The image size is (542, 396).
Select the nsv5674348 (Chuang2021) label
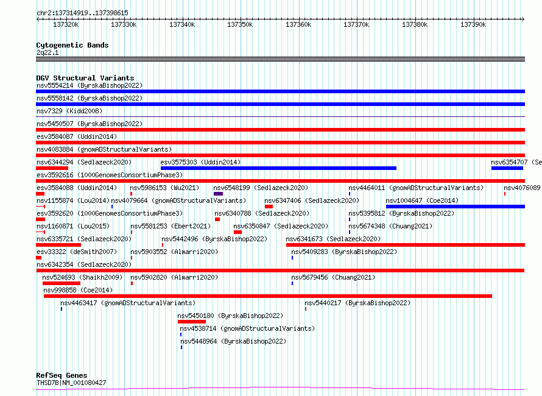tap(390, 226)
